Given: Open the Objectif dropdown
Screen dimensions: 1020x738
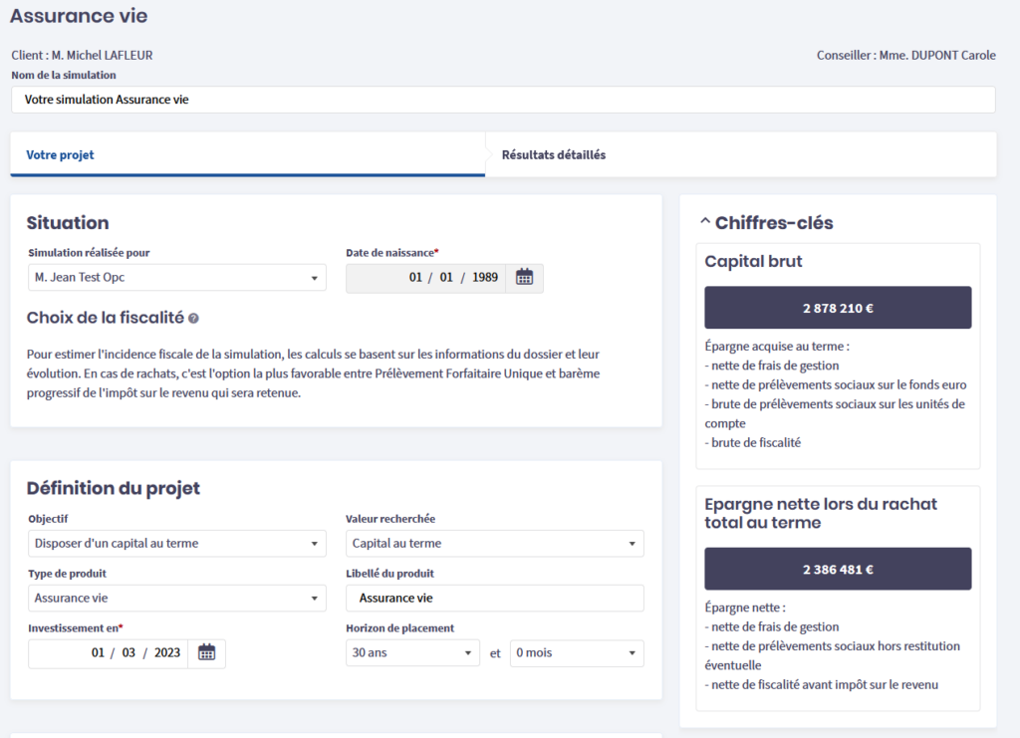Looking at the screenshot, I should pos(176,544).
